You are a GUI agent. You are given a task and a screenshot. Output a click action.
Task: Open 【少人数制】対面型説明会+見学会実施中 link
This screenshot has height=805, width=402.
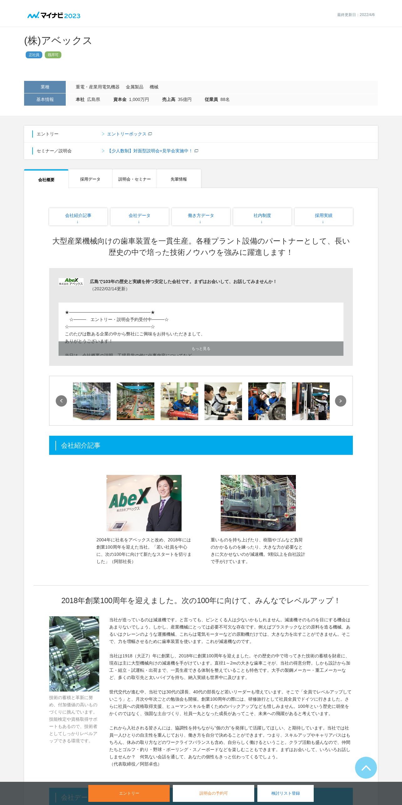150,151
